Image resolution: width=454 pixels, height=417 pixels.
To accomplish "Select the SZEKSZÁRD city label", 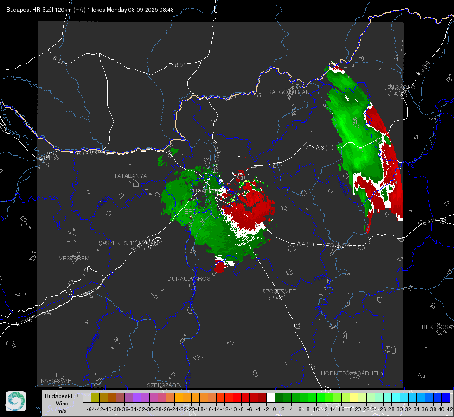I will click(164, 385).
